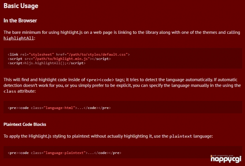Click the 'The bare minimum for using' paragraph

(122, 35)
